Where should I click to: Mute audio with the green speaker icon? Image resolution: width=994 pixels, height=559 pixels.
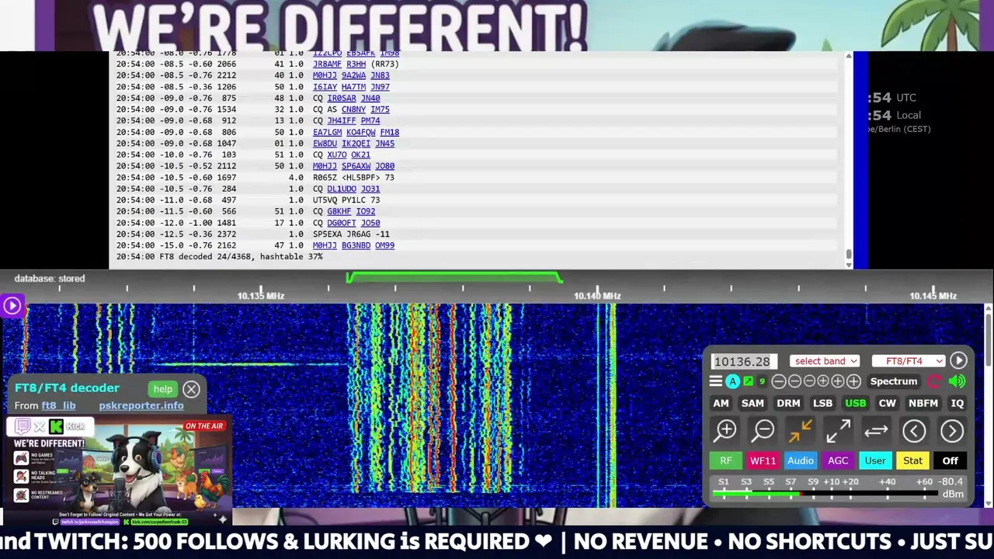[x=958, y=381]
